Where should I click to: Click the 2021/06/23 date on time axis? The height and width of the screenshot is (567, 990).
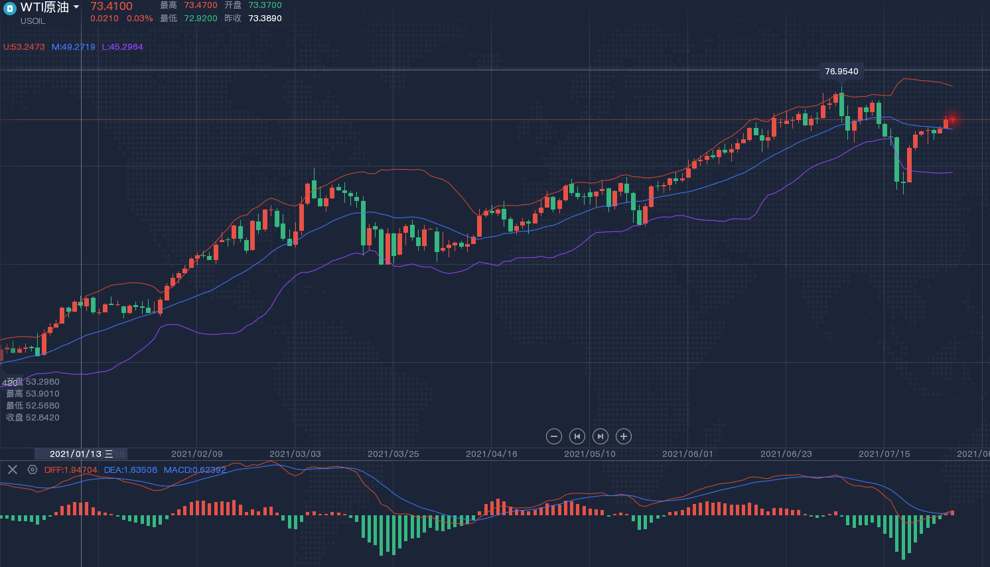pyautogui.click(x=786, y=454)
